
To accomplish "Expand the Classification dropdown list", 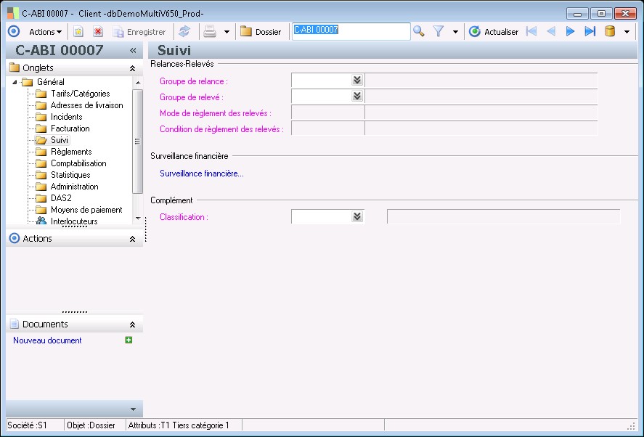I will (x=356, y=216).
